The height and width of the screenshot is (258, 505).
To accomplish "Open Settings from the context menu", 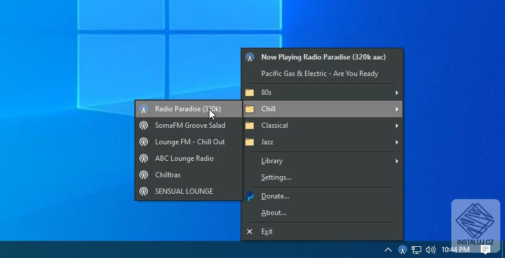I will tap(276, 177).
